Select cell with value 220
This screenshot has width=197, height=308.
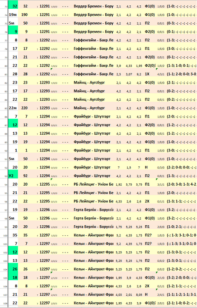tap(25, 108)
